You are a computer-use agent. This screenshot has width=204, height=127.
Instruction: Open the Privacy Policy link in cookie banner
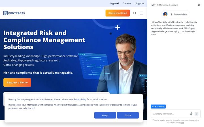click(x=80, y=99)
